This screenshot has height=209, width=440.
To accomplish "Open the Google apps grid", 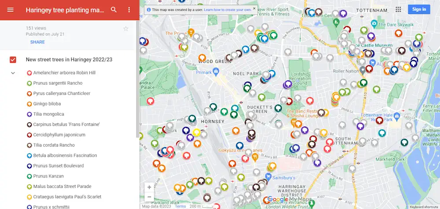I will (x=398, y=9).
